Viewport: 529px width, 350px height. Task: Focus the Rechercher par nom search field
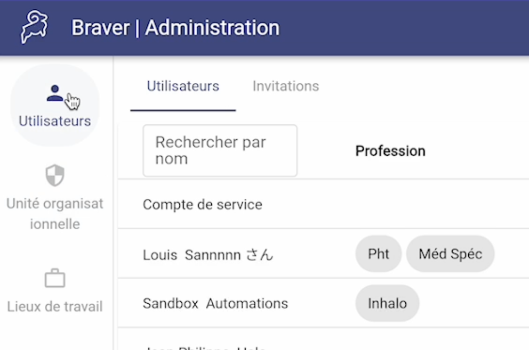tap(220, 151)
